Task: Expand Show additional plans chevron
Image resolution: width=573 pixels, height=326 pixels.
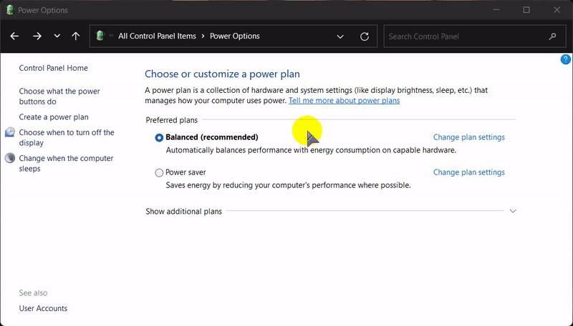Action: coord(512,212)
